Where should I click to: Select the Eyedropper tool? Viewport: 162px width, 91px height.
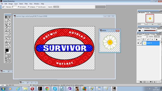(x=9, y=44)
